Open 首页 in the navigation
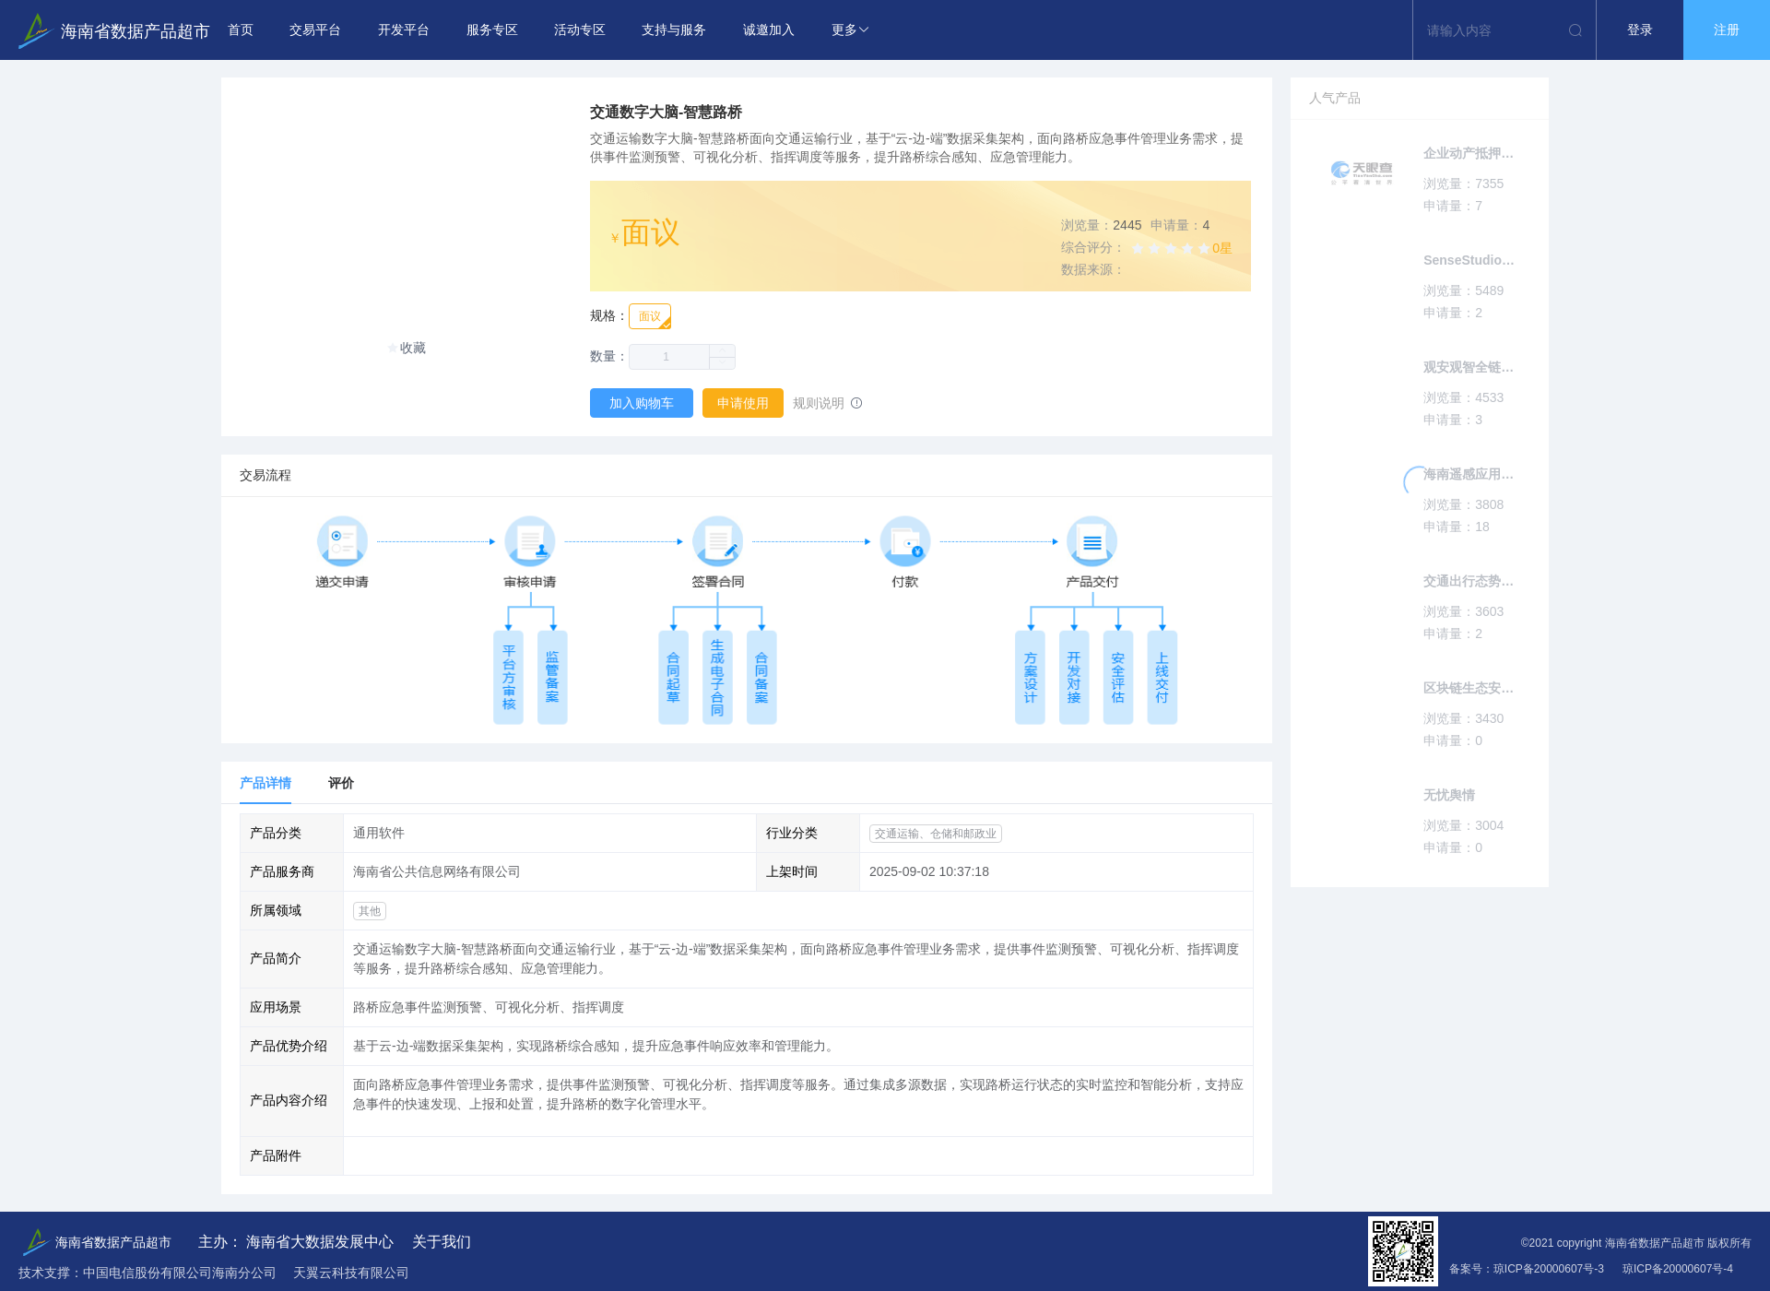Screen dimensions: 1770x1291 coord(241,30)
